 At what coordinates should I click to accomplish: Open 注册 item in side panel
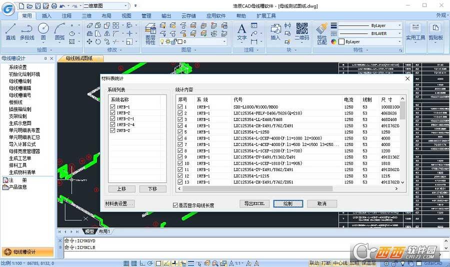[x=15, y=180]
